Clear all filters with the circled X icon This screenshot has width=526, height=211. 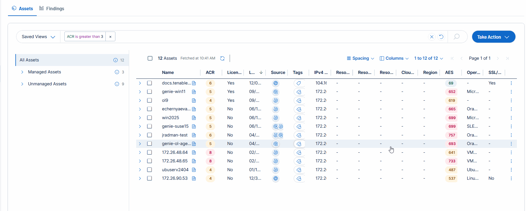coord(432,37)
